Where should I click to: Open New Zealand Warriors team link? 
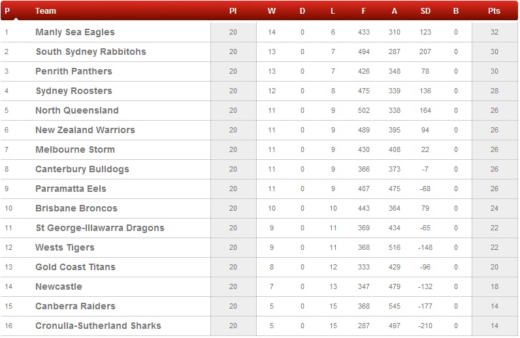85,130
